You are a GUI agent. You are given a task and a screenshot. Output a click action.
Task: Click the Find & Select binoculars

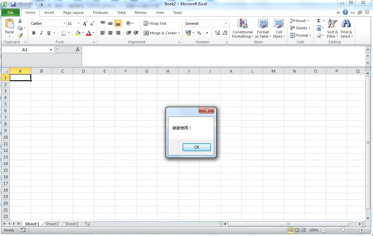pos(346,29)
